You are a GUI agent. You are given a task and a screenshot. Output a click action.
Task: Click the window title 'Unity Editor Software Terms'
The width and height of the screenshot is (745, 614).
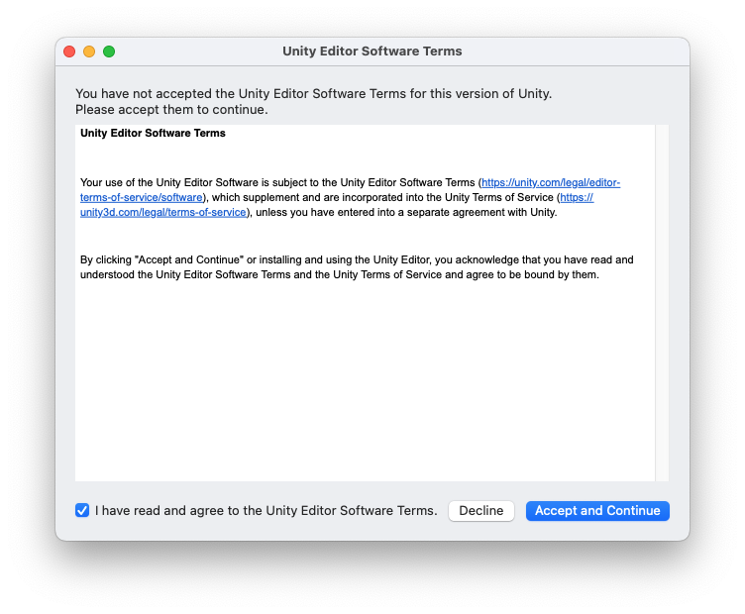[x=372, y=51]
